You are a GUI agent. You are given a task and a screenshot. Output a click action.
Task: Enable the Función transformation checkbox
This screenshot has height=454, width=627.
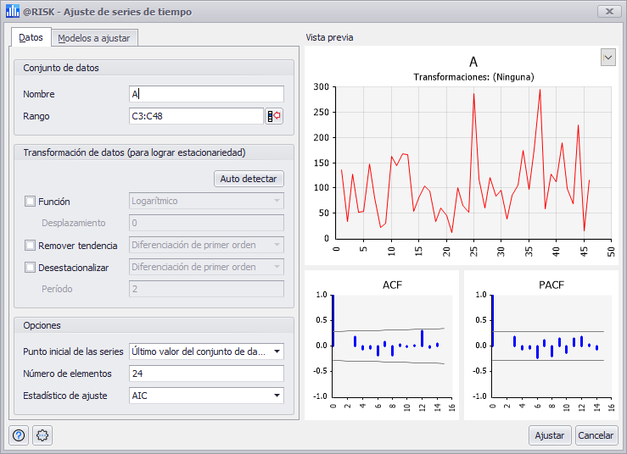[31, 202]
